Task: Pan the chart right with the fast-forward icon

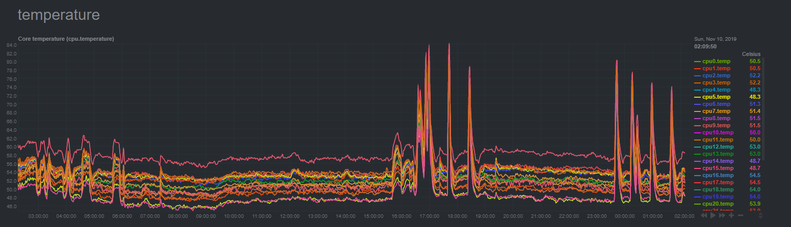Action: 722,215
